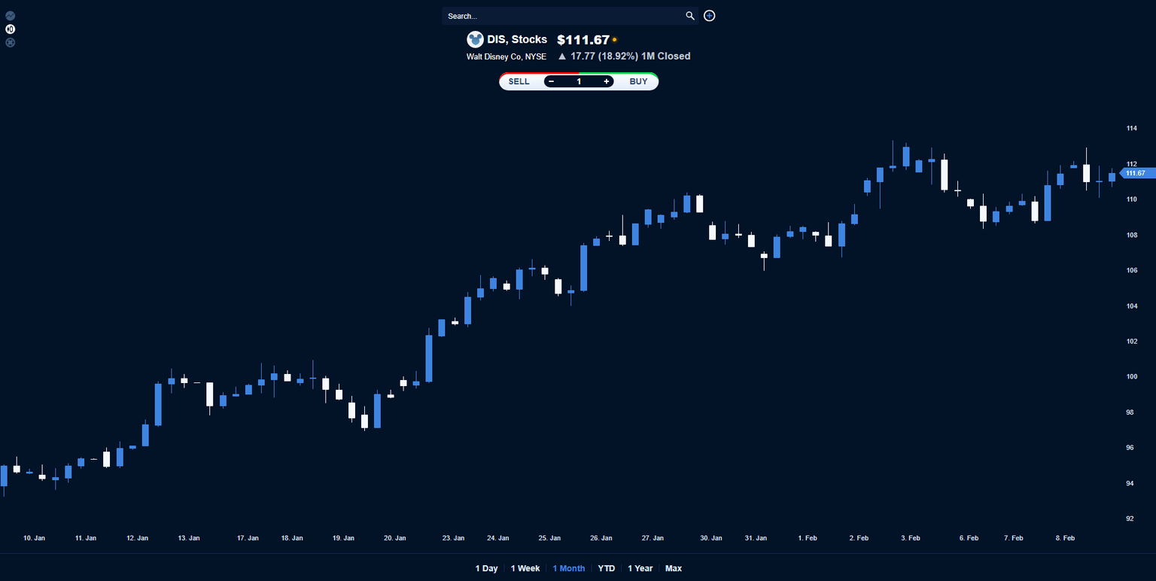Screen dimensions: 1156x581
Task: Decrease order quantity with minus button
Action: pos(552,81)
